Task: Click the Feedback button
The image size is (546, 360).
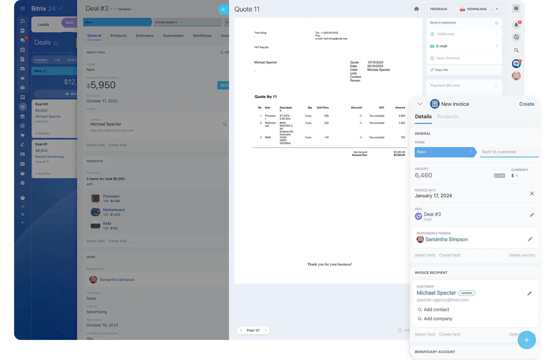Action: tap(438, 9)
